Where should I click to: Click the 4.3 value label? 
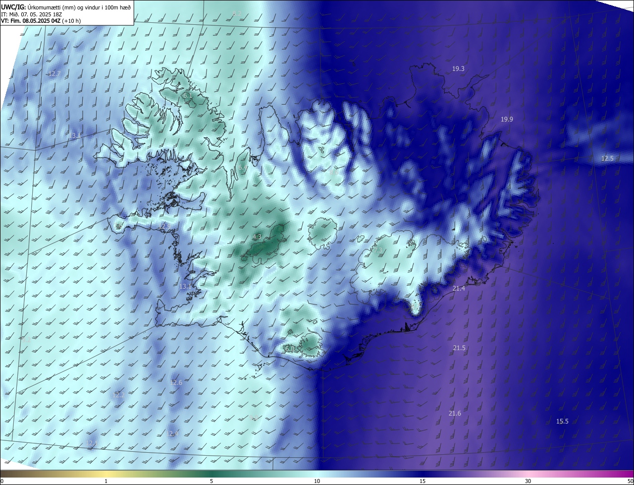point(257,237)
